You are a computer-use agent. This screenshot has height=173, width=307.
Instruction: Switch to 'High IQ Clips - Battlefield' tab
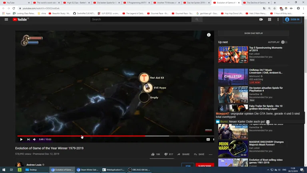[x=76, y=3]
